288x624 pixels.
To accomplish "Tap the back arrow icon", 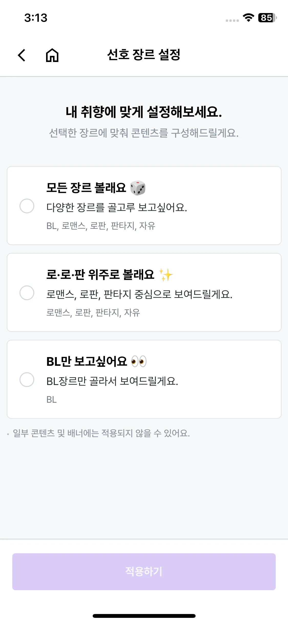I will (x=22, y=55).
